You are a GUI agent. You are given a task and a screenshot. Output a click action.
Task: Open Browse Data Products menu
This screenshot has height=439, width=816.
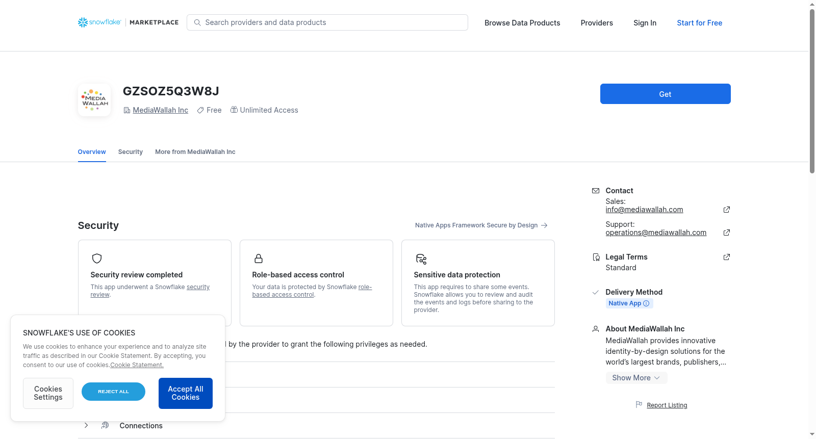click(x=522, y=23)
